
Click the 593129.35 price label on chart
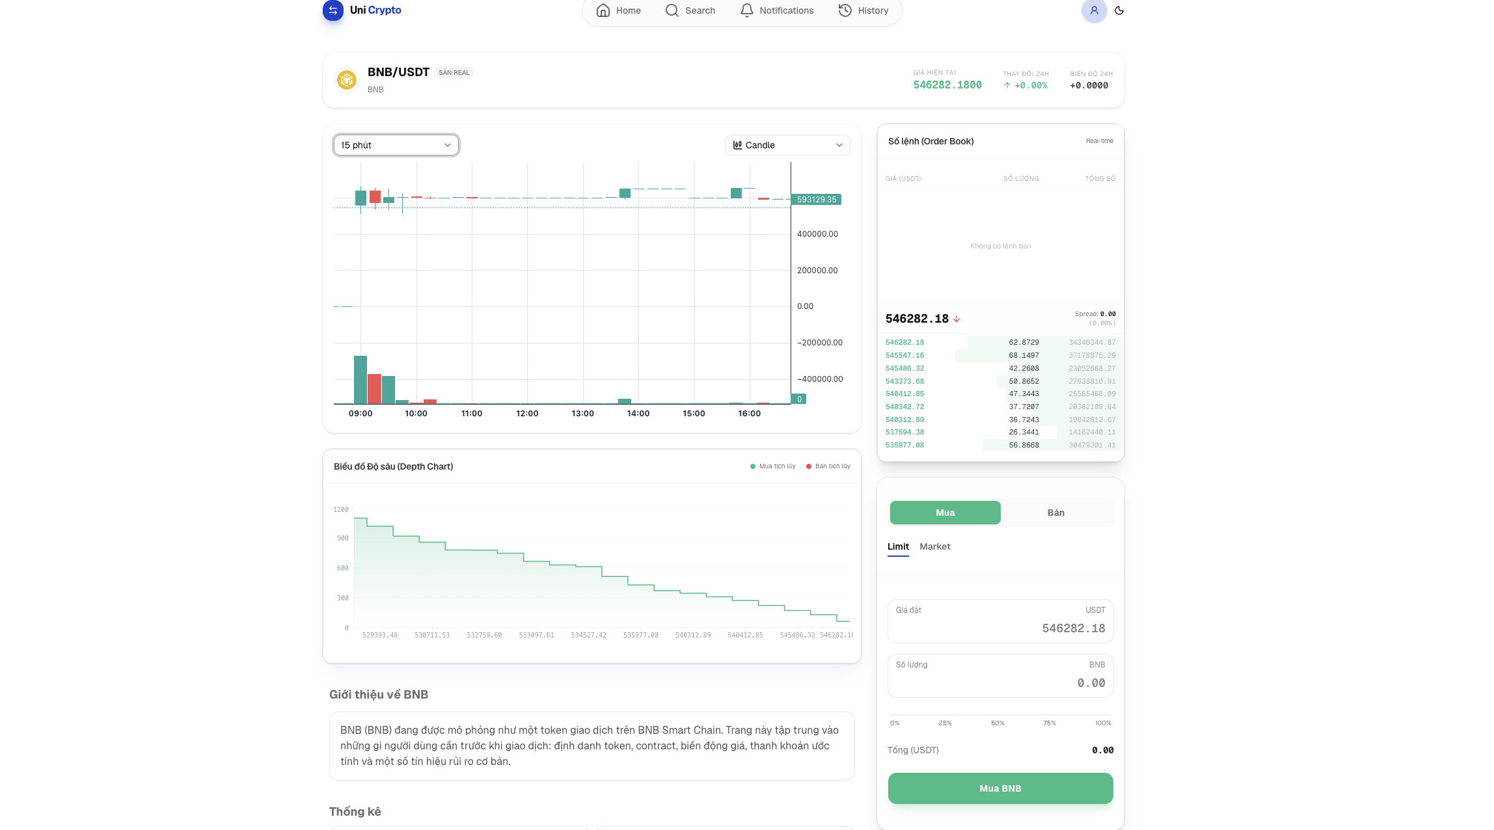[x=816, y=200]
